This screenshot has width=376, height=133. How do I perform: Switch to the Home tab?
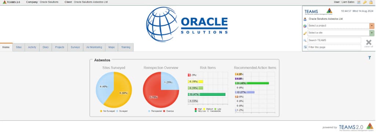(x=6, y=47)
